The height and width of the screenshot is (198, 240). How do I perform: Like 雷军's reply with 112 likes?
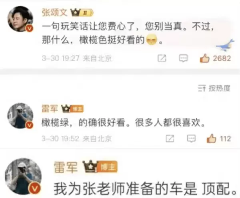(x=211, y=139)
